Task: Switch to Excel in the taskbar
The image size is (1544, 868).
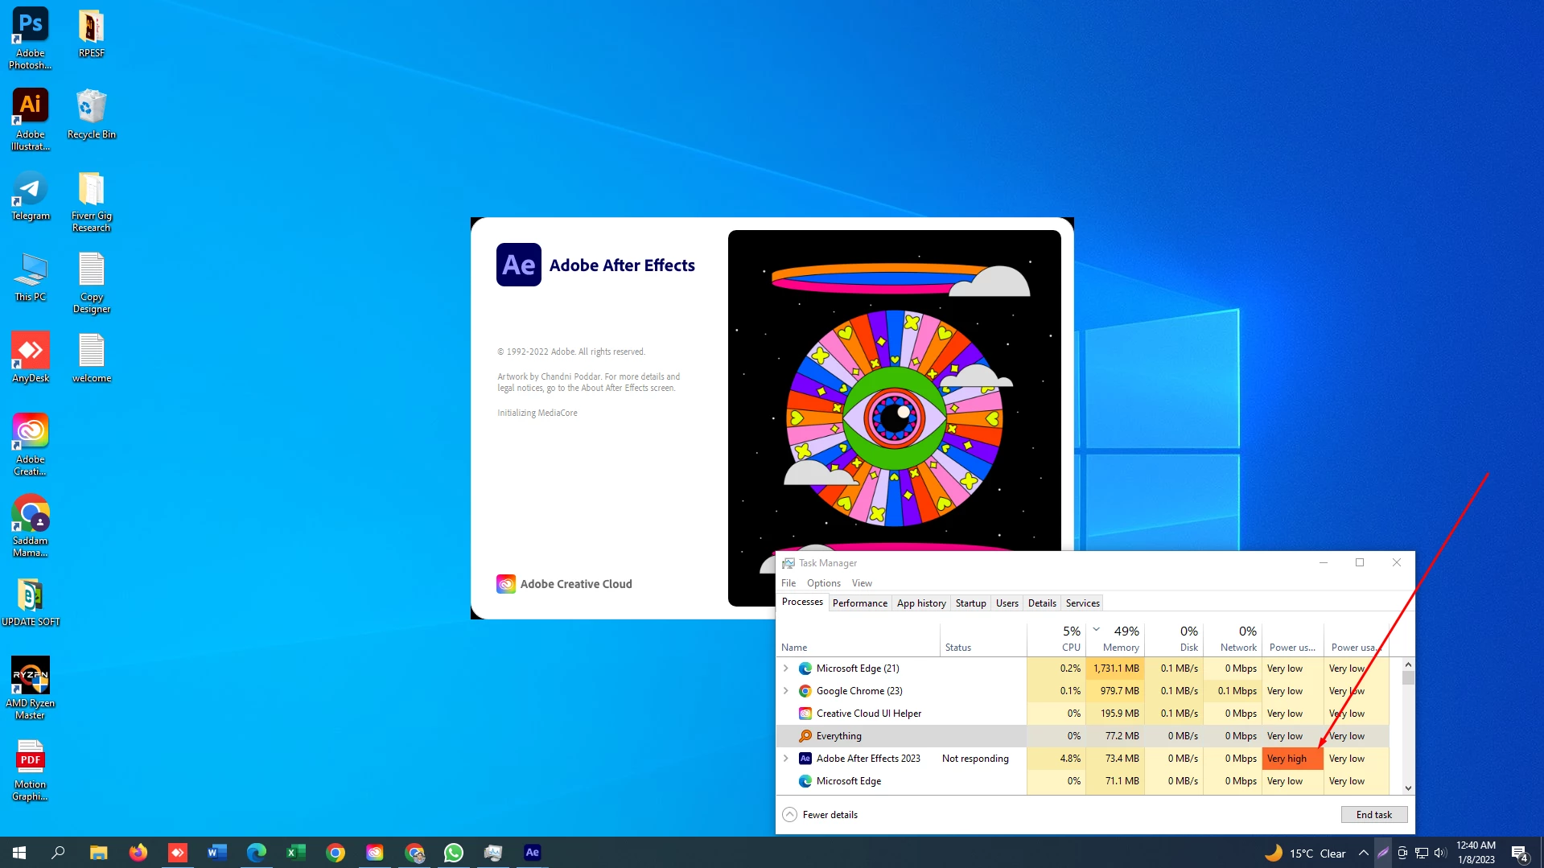Action: click(x=295, y=853)
